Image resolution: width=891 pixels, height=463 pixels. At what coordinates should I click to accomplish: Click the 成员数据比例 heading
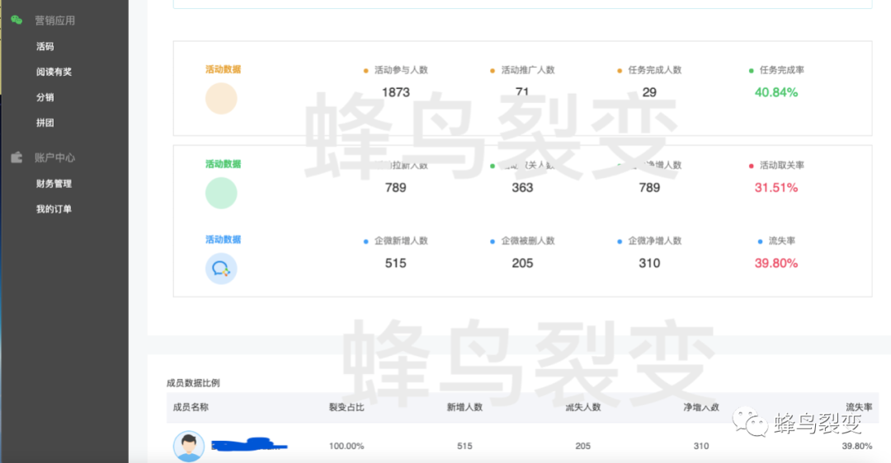pyautogui.click(x=193, y=382)
